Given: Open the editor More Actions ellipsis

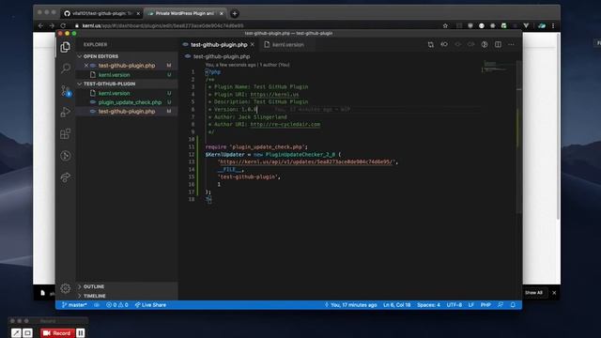Looking at the screenshot, I should point(511,45).
